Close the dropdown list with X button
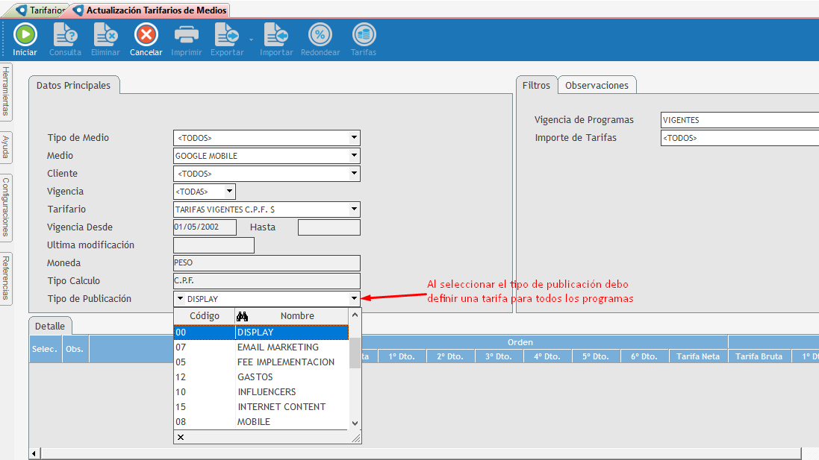This screenshot has width=819, height=460. (181, 437)
